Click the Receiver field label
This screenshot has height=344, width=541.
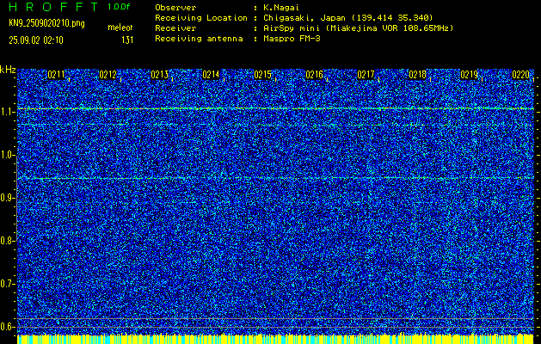pyautogui.click(x=175, y=28)
